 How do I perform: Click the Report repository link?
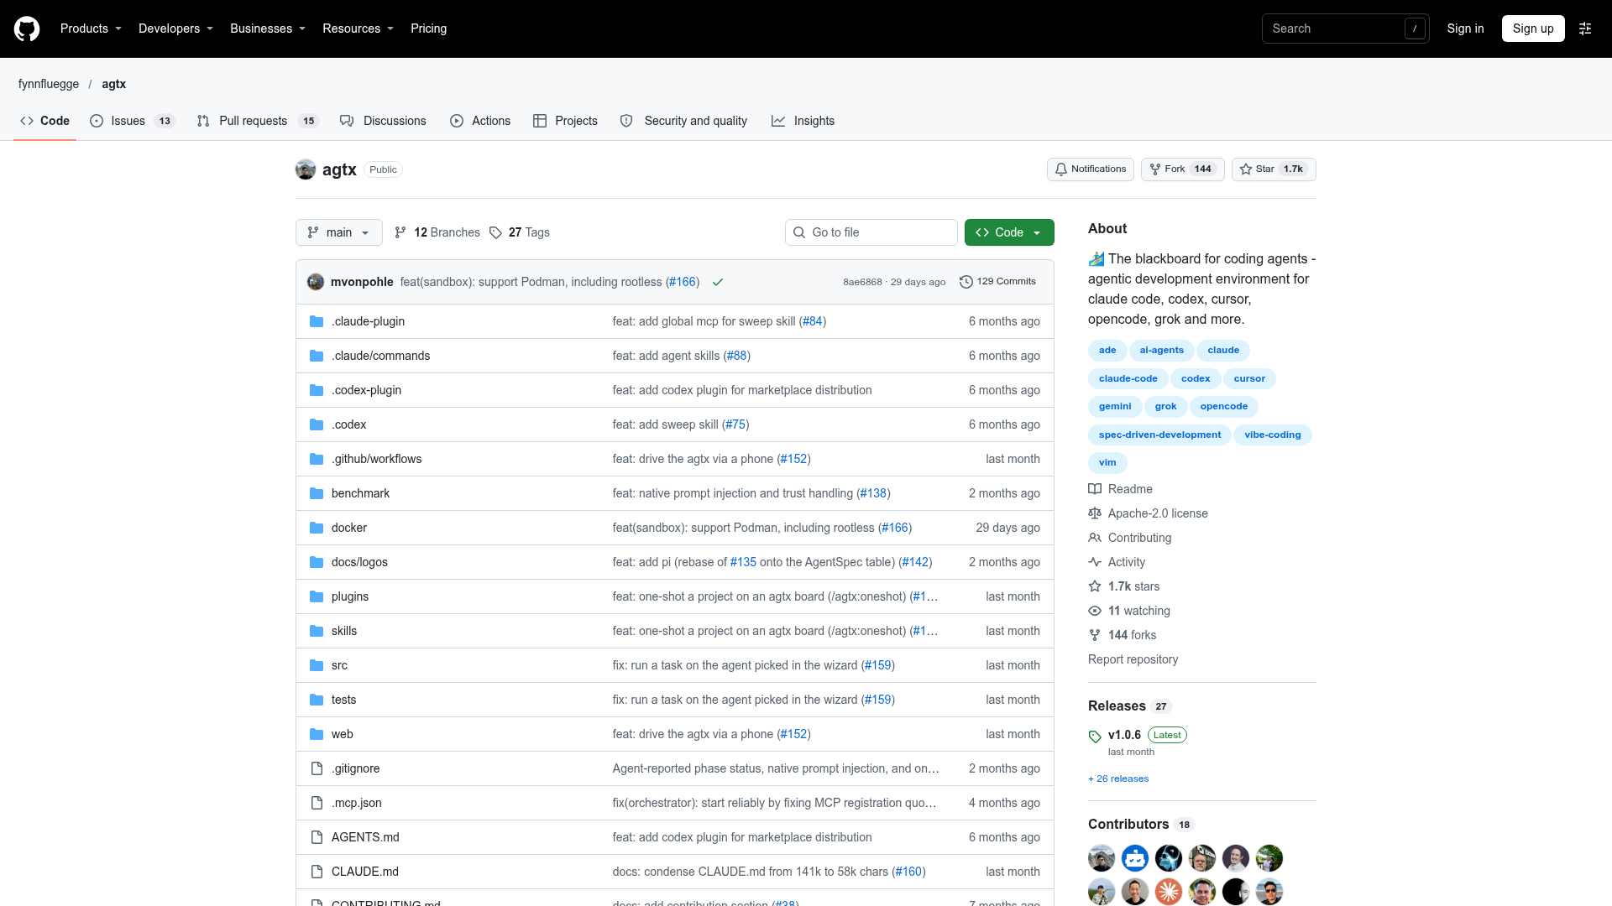pyautogui.click(x=1133, y=659)
